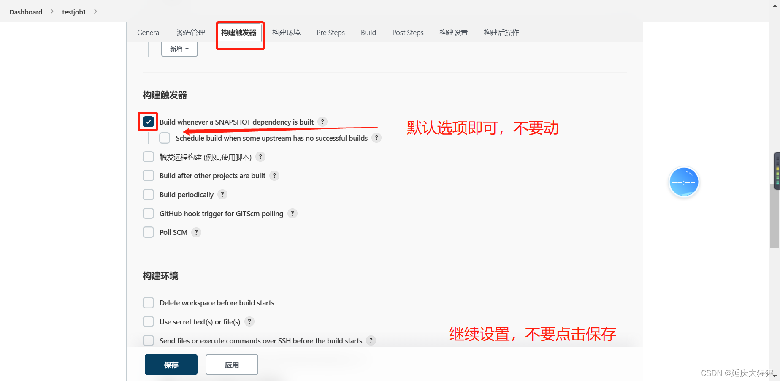
Task: Switch to the 源码管理 tab
Action: pyautogui.click(x=190, y=33)
